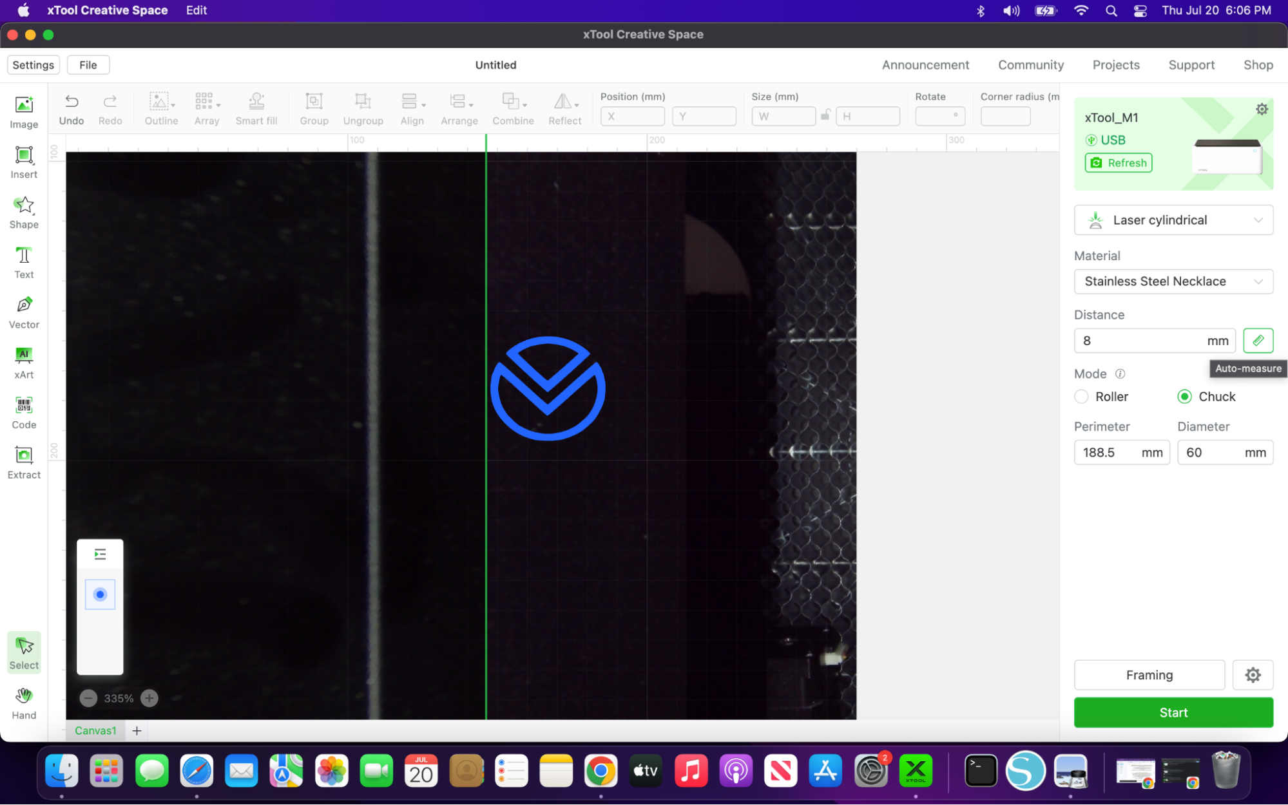The image size is (1288, 805).
Task: Switch to the Canvas1 tab
Action: point(95,731)
